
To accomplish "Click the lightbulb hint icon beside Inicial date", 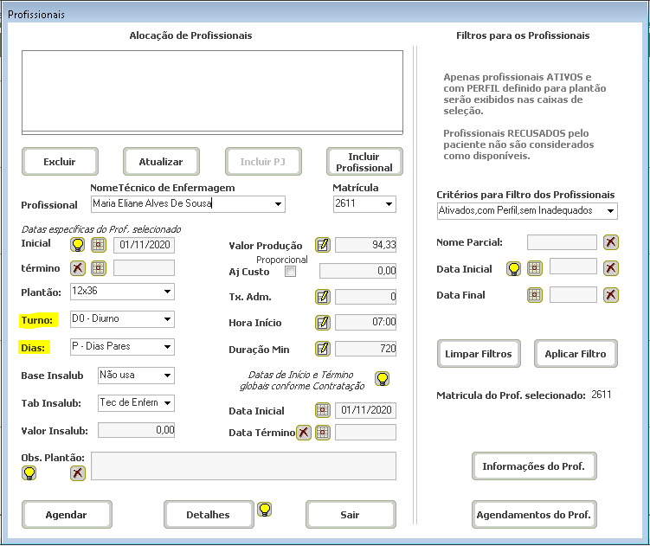I will coord(78,245).
